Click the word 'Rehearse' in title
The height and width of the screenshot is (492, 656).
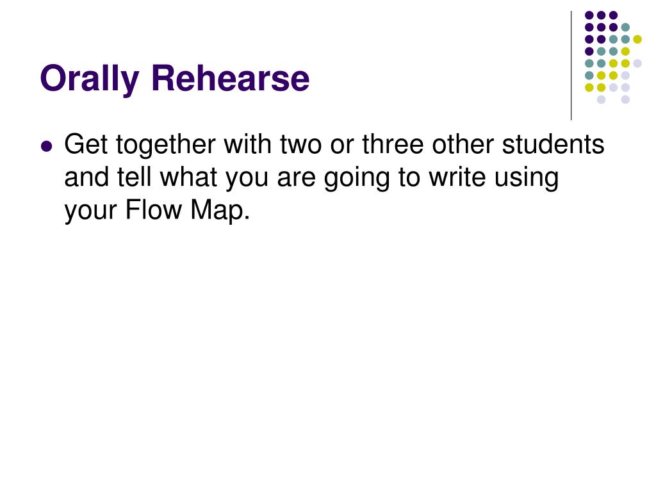pyautogui.click(x=231, y=78)
